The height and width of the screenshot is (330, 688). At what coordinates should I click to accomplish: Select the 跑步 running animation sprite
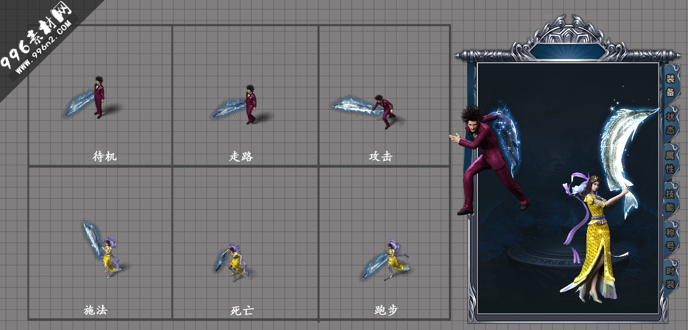tap(386, 260)
